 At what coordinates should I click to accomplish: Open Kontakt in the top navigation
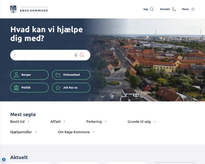[165, 9]
